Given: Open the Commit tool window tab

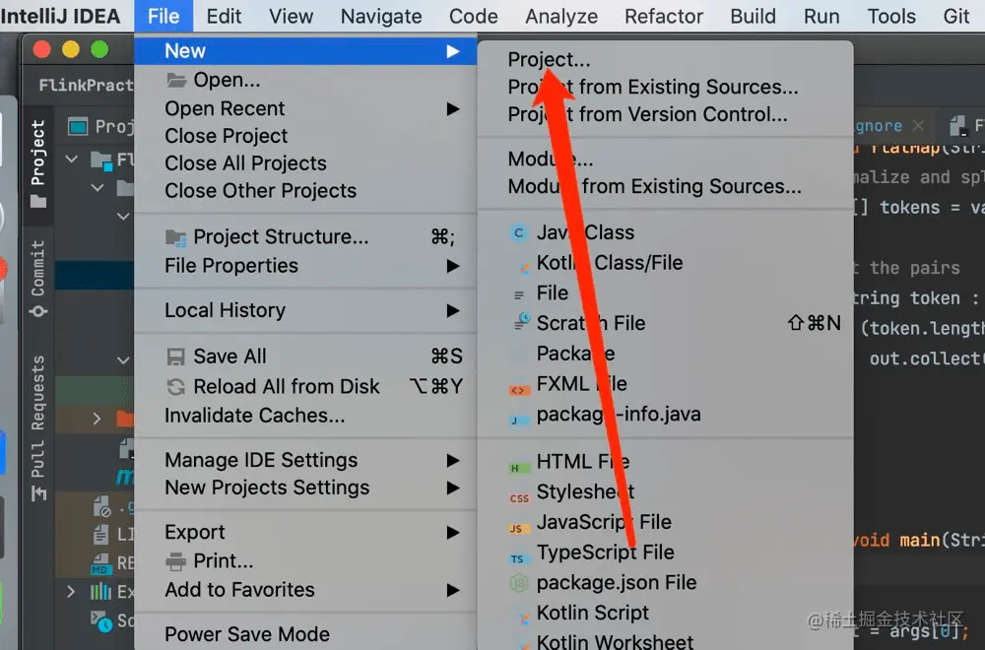Looking at the screenshot, I should [x=38, y=278].
